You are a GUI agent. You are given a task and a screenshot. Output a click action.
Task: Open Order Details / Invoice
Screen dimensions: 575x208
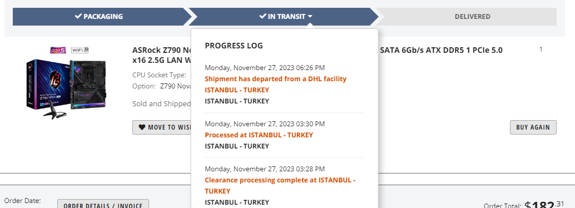coord(103,204)
